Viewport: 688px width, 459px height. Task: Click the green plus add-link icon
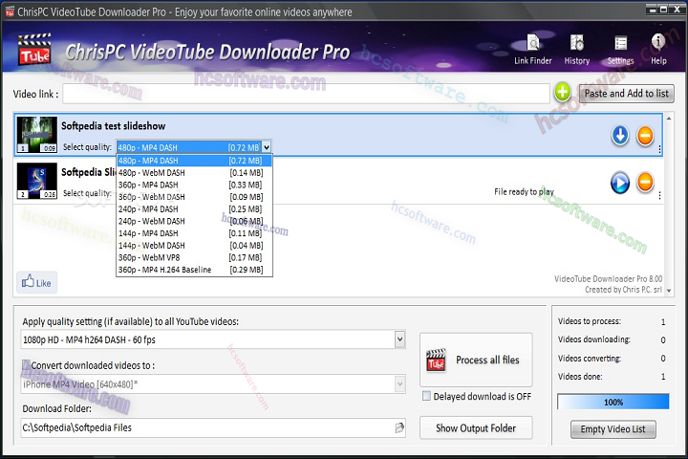[562, 93]
